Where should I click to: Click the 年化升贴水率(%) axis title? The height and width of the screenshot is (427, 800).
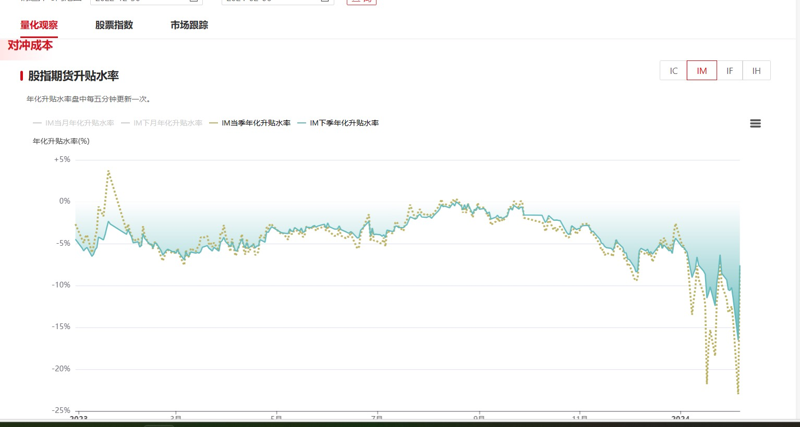[61, 141]
